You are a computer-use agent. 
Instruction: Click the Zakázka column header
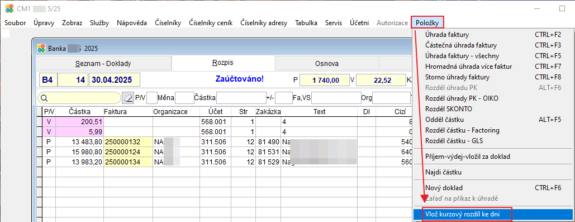[268, 111]
